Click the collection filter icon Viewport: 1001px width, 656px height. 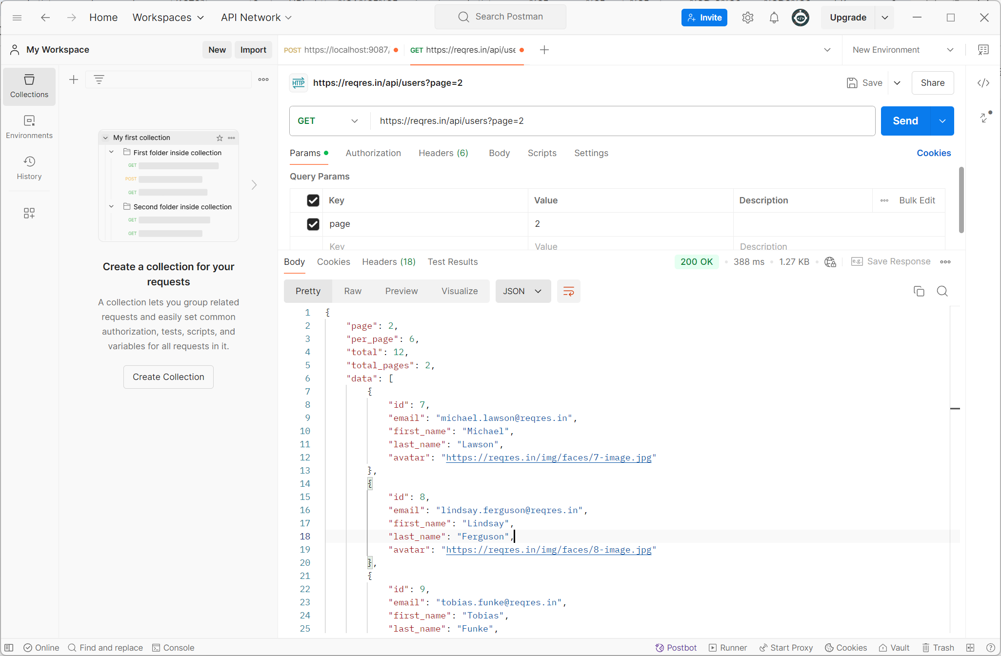(99, 80)
